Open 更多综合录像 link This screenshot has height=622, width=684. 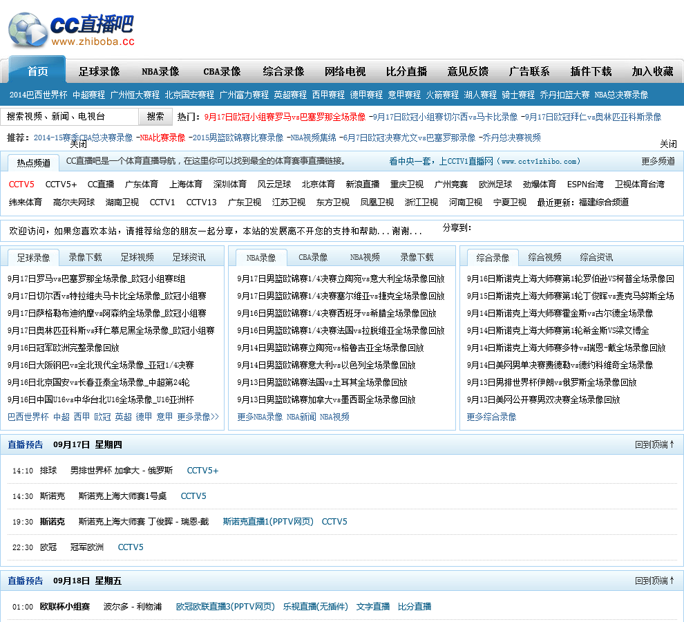[x=491, y=417]
